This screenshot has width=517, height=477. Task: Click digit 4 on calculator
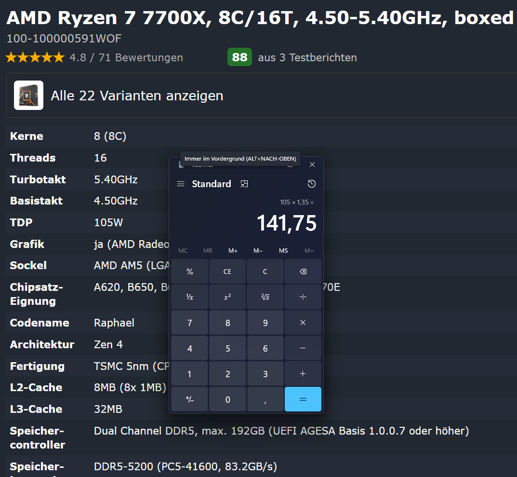tap(189, 348)
